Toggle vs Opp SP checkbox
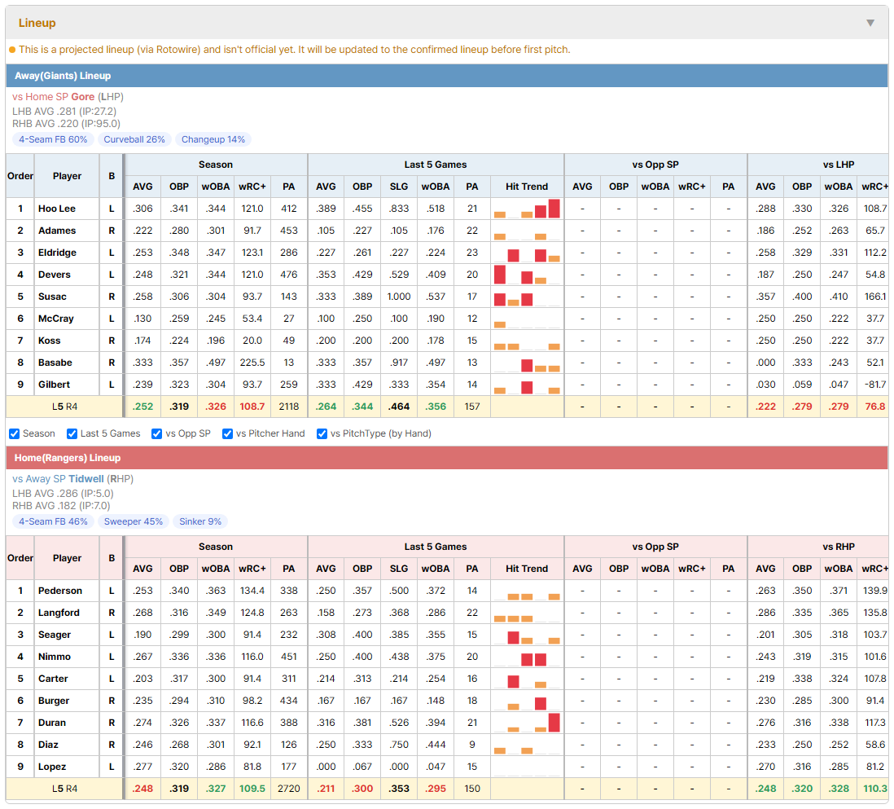Viewport: 894px width, 809px height. click(157, 433)
